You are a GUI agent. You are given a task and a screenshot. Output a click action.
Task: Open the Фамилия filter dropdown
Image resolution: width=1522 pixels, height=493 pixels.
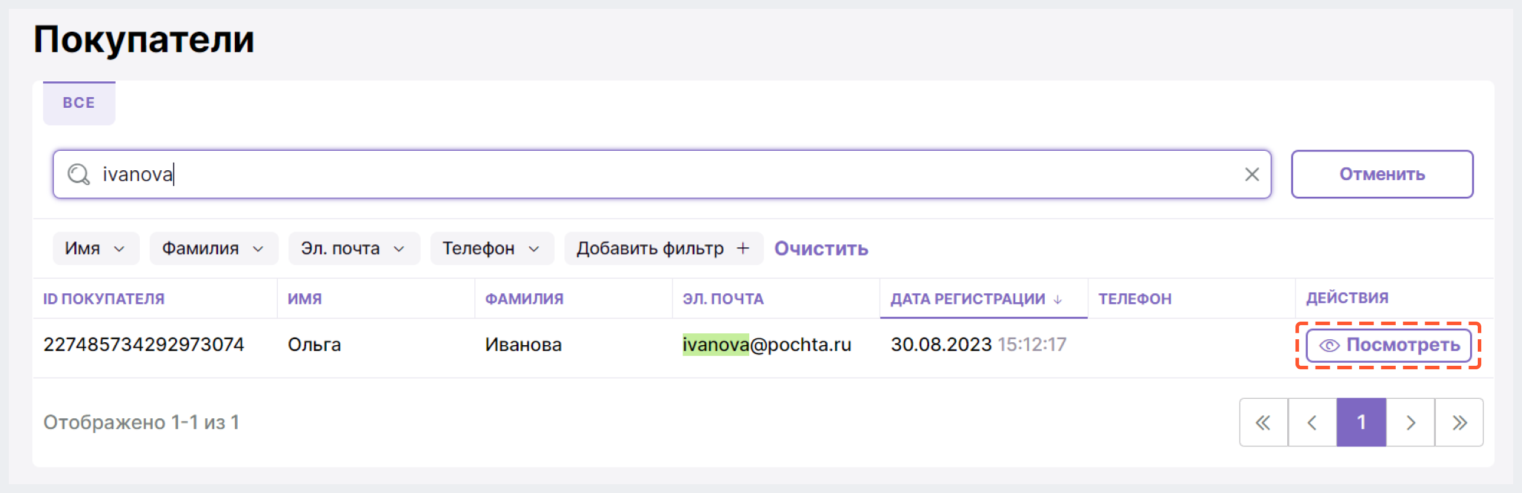214,249
